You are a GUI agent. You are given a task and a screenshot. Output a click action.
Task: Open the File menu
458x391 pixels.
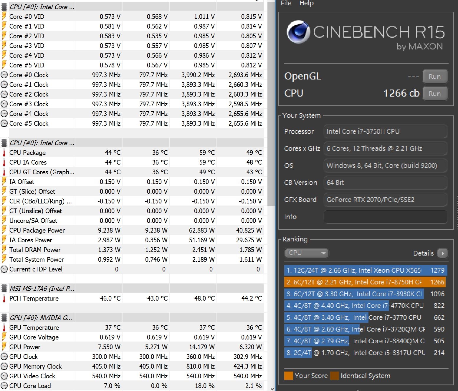[x=286, y=3]
